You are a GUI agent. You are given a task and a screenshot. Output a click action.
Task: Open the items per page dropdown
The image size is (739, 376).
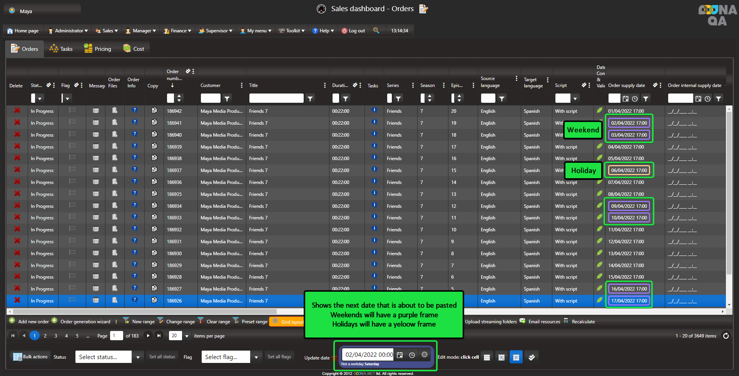(x=187, y=336)
